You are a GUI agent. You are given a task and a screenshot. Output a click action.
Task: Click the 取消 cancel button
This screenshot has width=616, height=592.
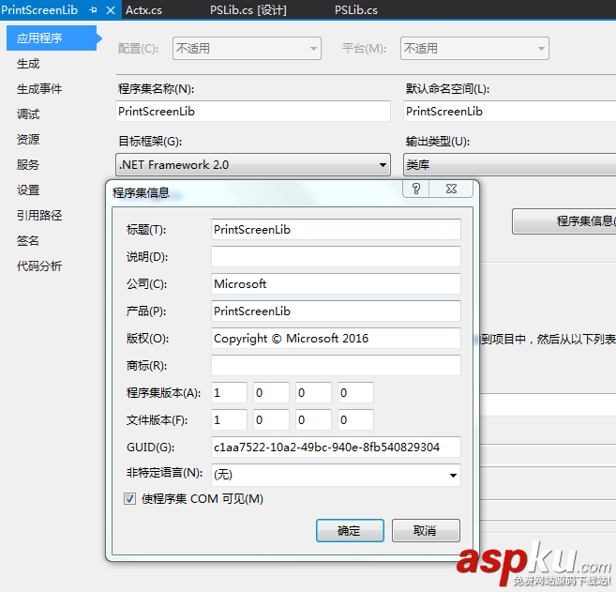click(x=426, y=531)
